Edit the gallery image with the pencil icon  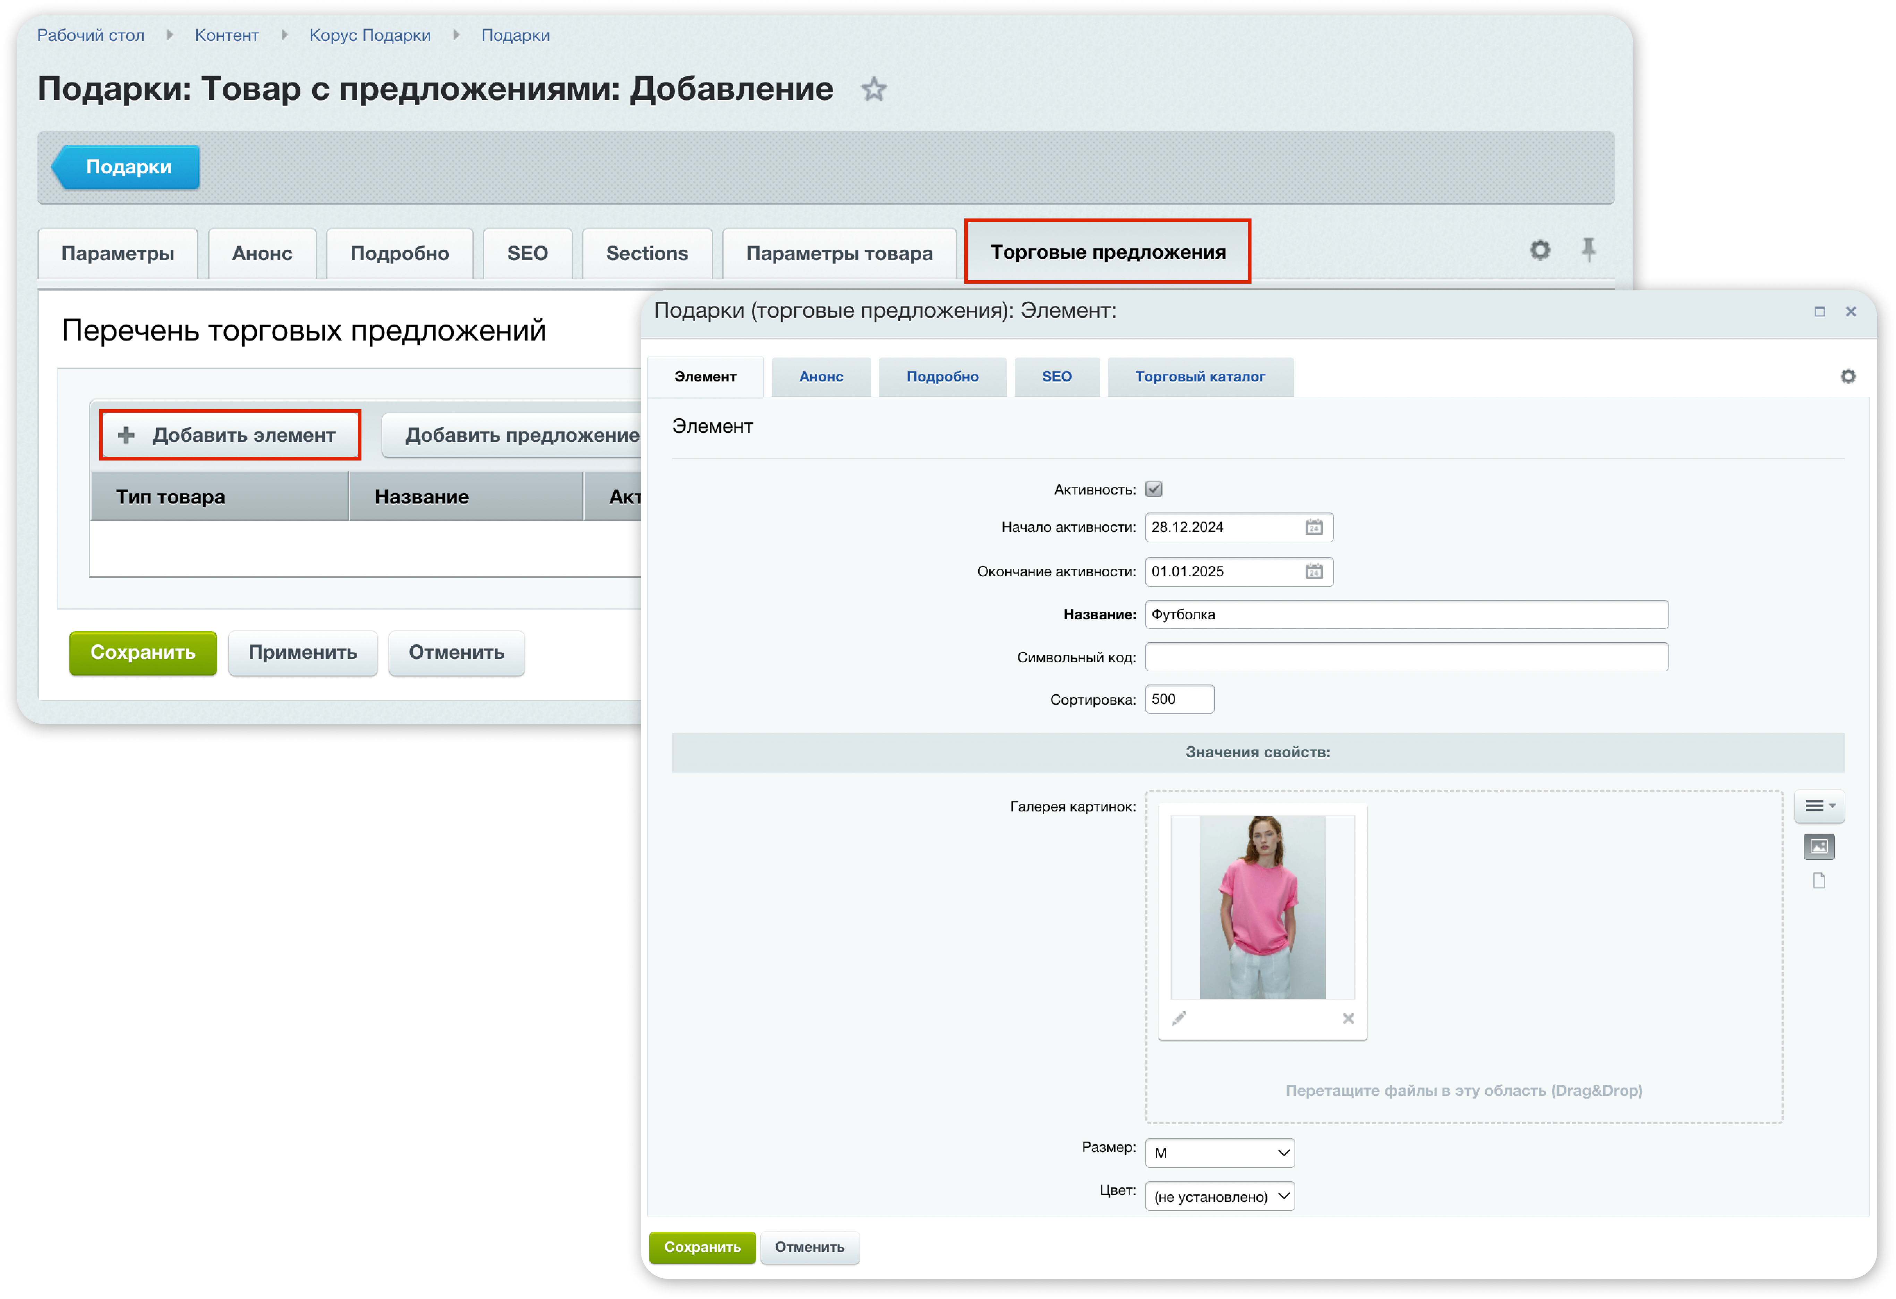(1179, 1018)
